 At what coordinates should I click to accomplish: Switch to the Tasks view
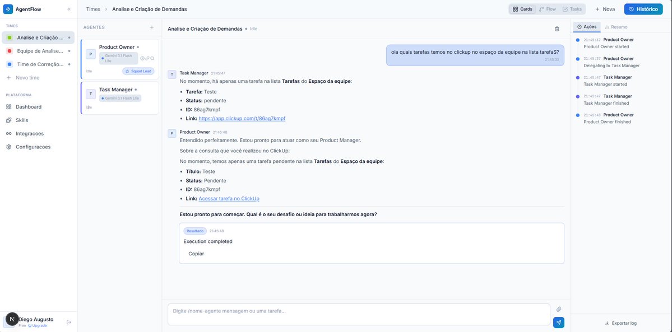[x=572, y=9]
